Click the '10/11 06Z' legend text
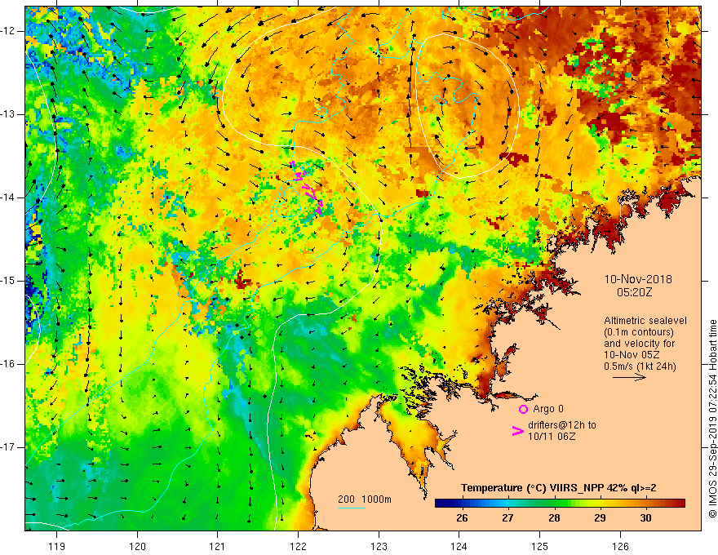This screenshot has height=555, width=718. (552, 437)
